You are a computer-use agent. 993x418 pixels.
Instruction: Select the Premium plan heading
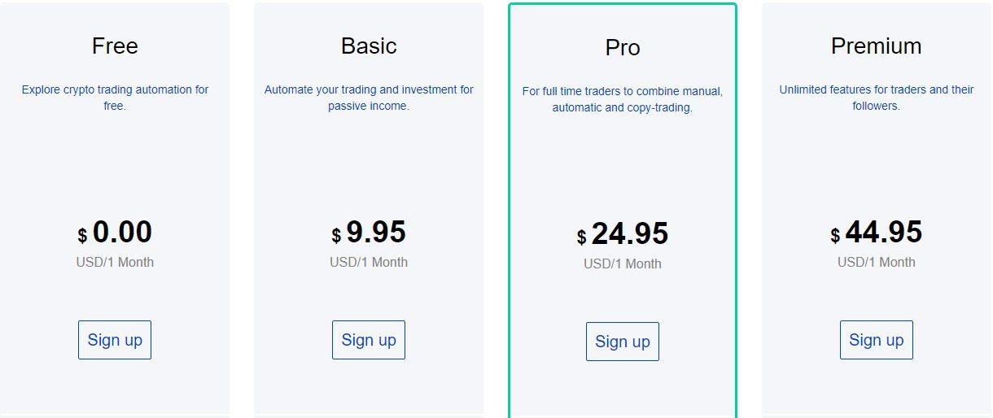tap(877, 46)
